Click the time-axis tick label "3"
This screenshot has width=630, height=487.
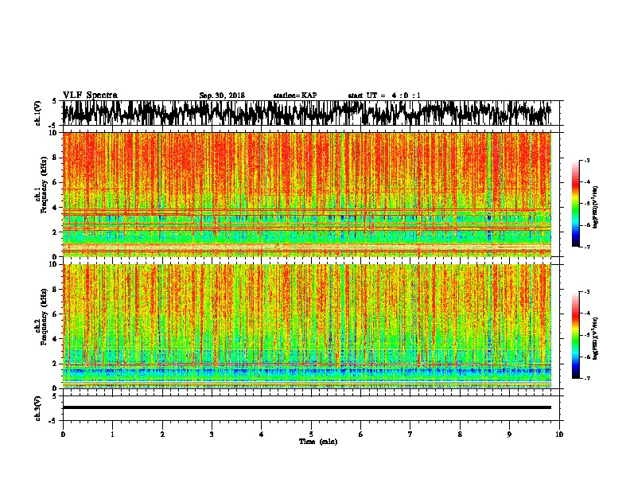[212, 434]
